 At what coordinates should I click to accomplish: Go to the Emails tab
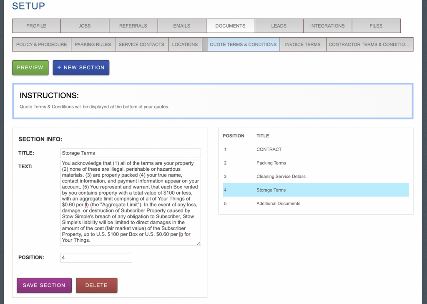pyautogui.click(x=182, y=26)
